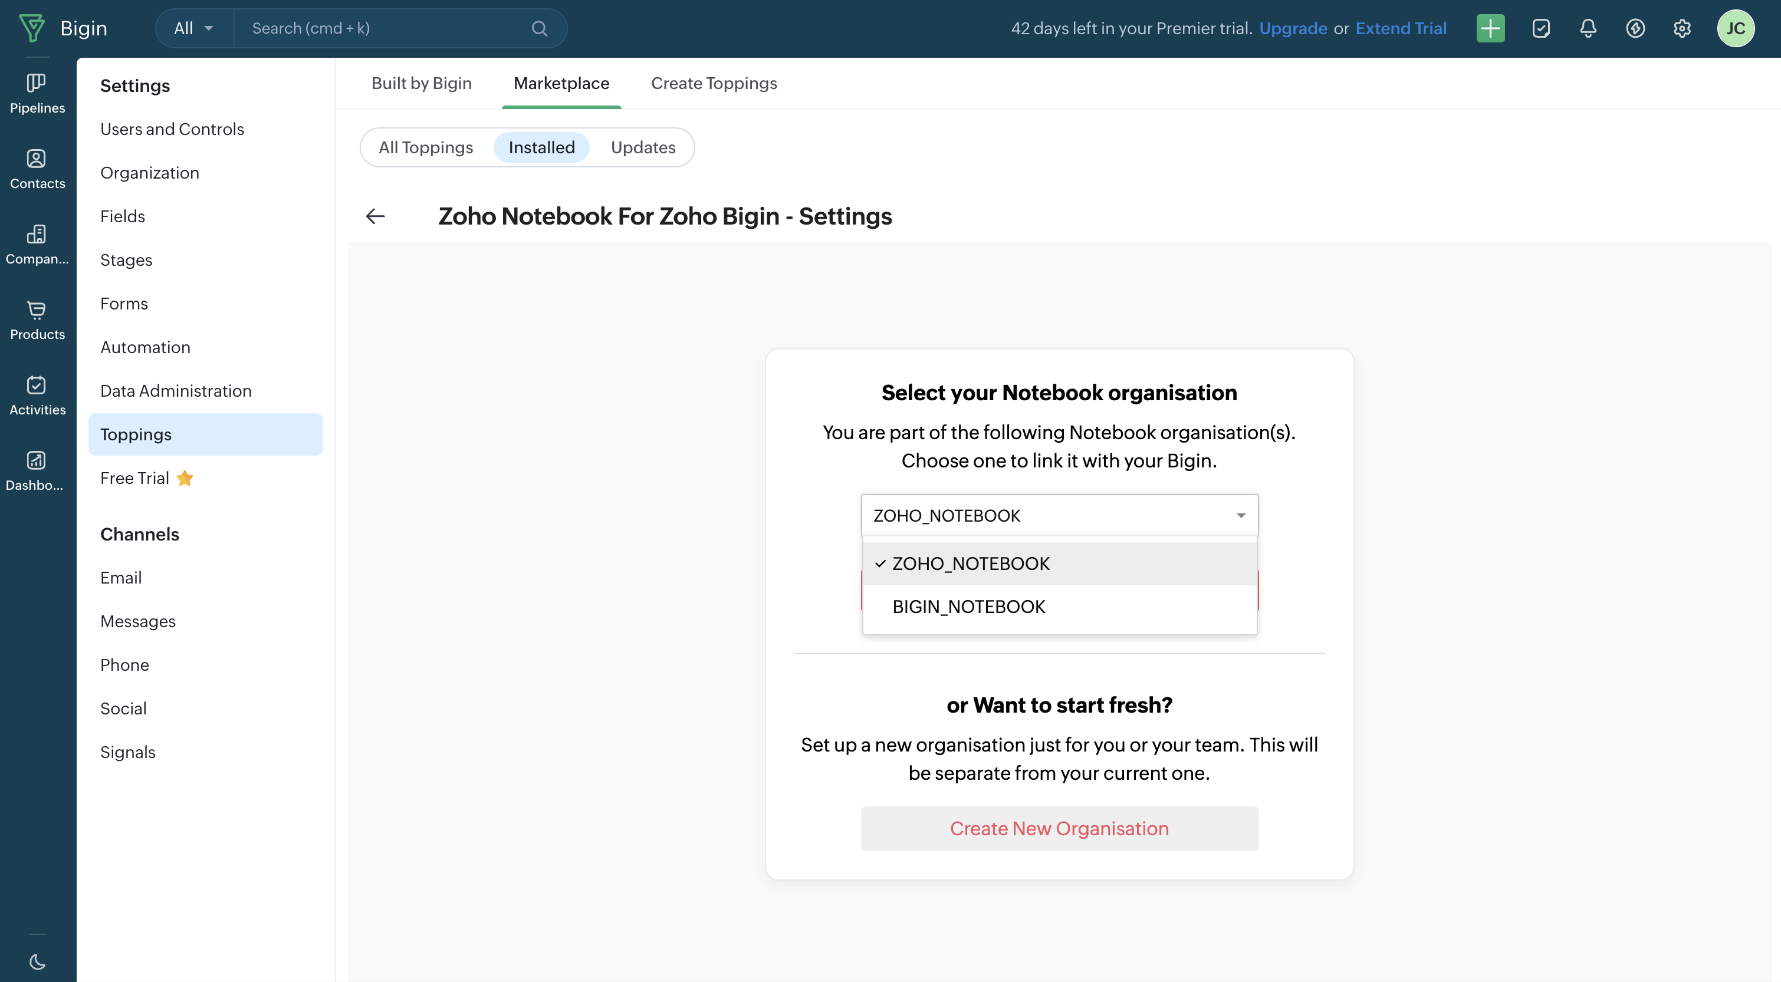
Task: Switch to the All Toppings filter
Action: tap(425, 147)
